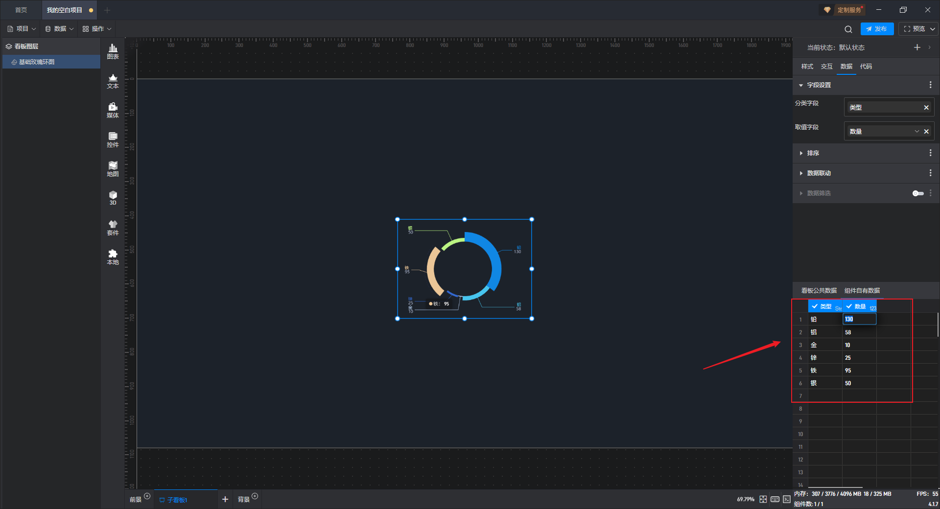Uncheck the 类型 column header
The width and height of the screenshot is (940, 509).
tap(815, 306)
